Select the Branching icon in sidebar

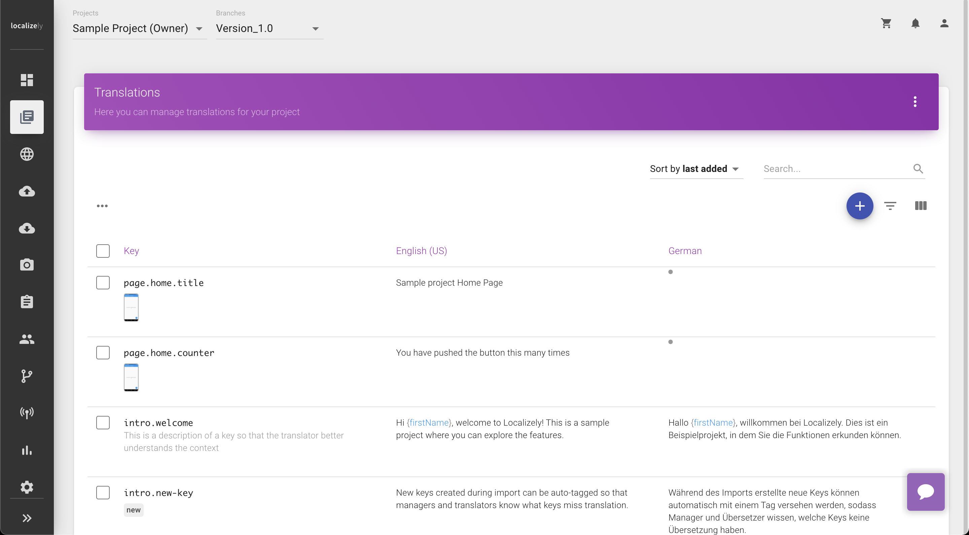(27, 376)
